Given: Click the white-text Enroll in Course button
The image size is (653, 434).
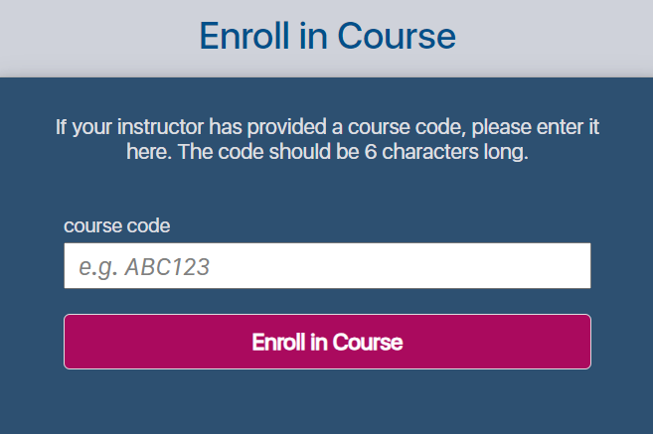Looking at the screenshot, I should point(327,342).
